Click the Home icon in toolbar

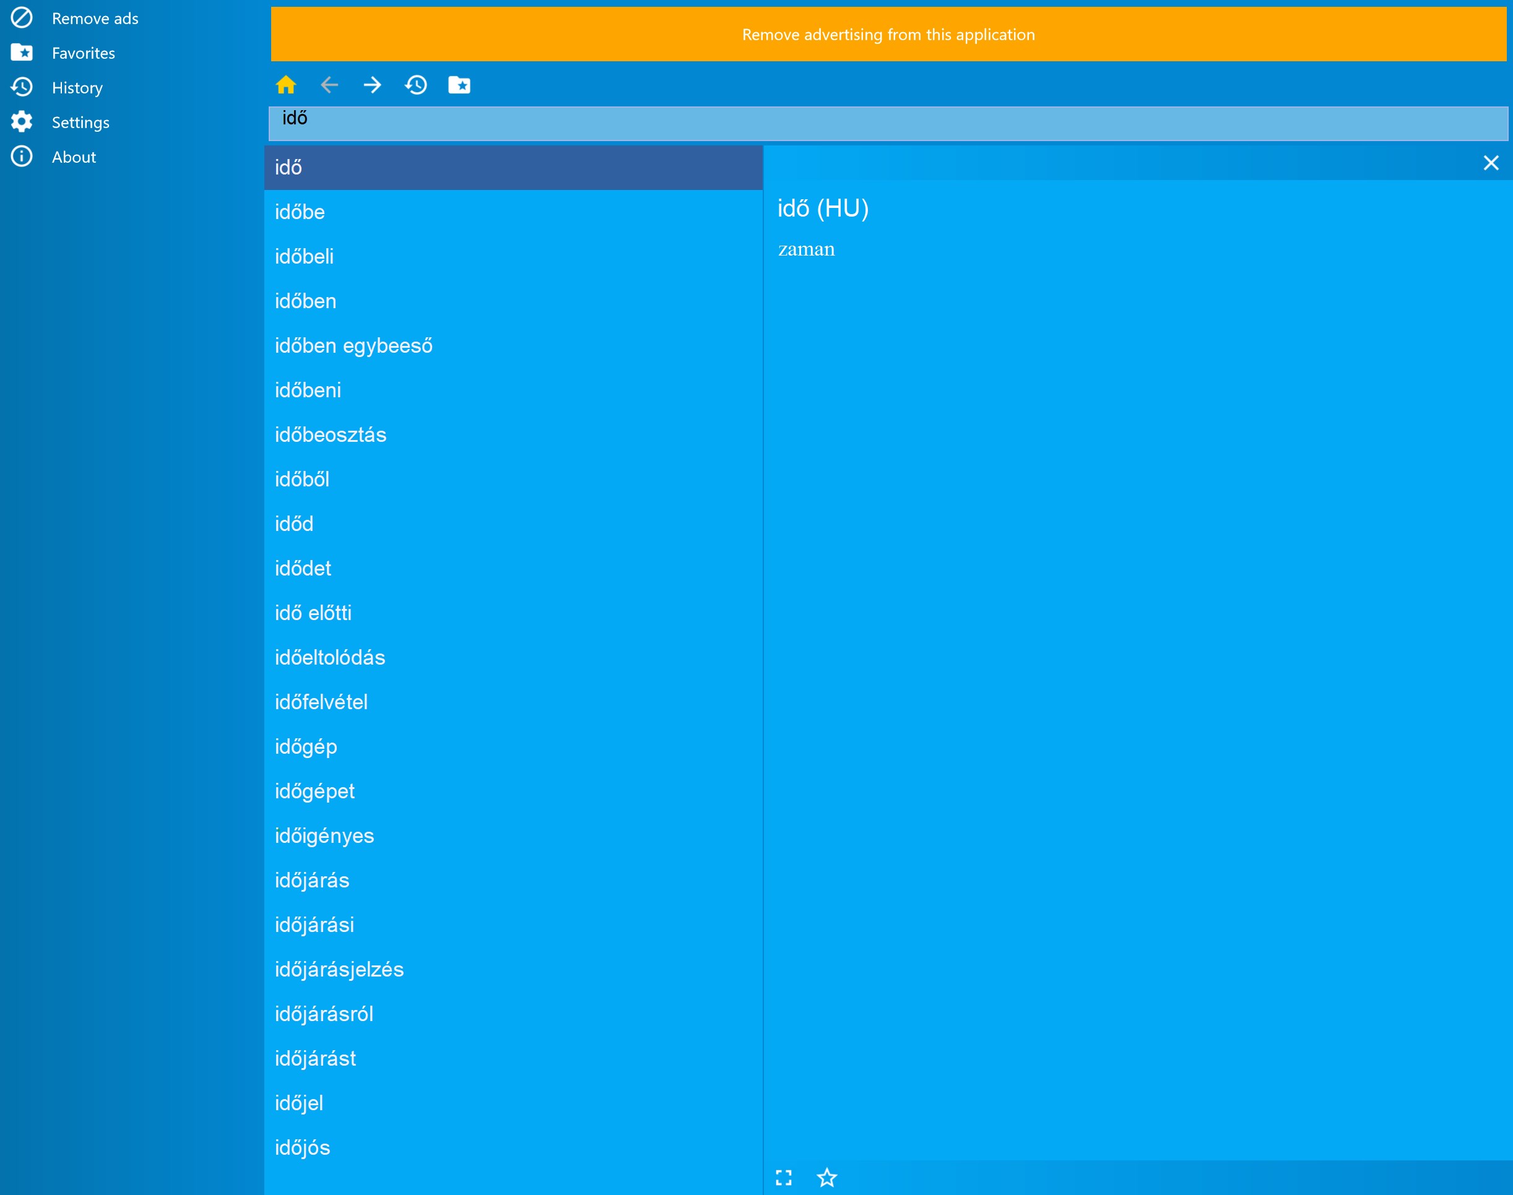point(285,85)
